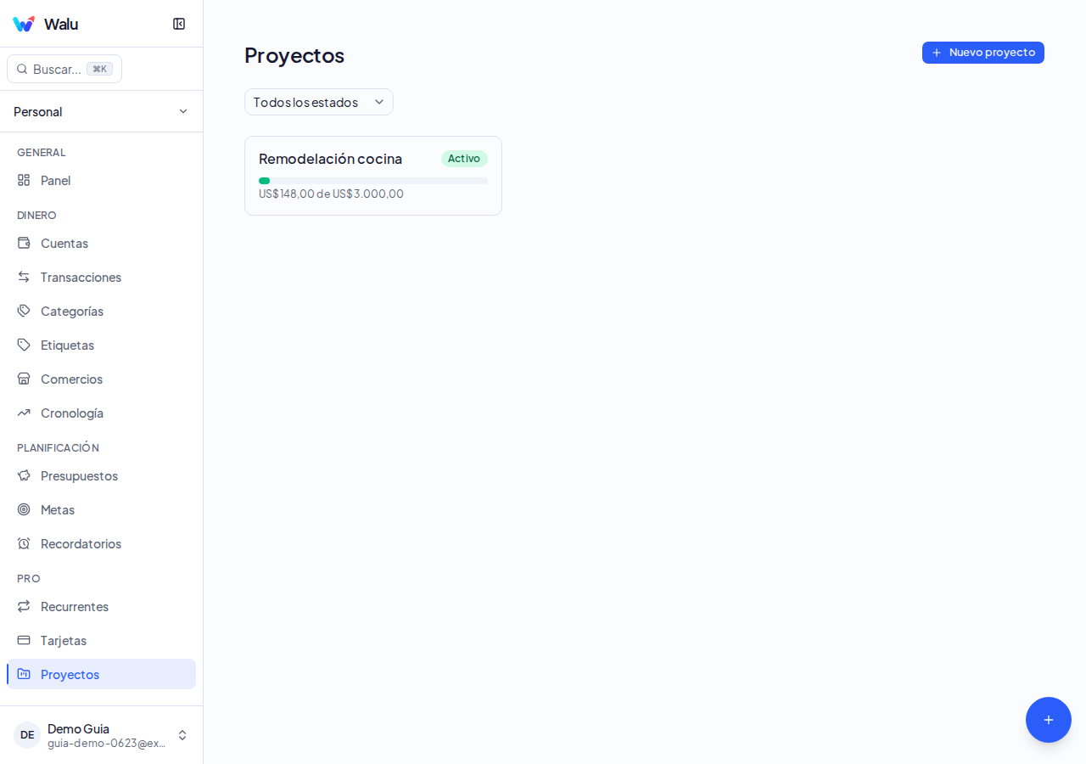Click the Tarjetas credit card icon
1086x764 pixels.
(x=24, y=640)
